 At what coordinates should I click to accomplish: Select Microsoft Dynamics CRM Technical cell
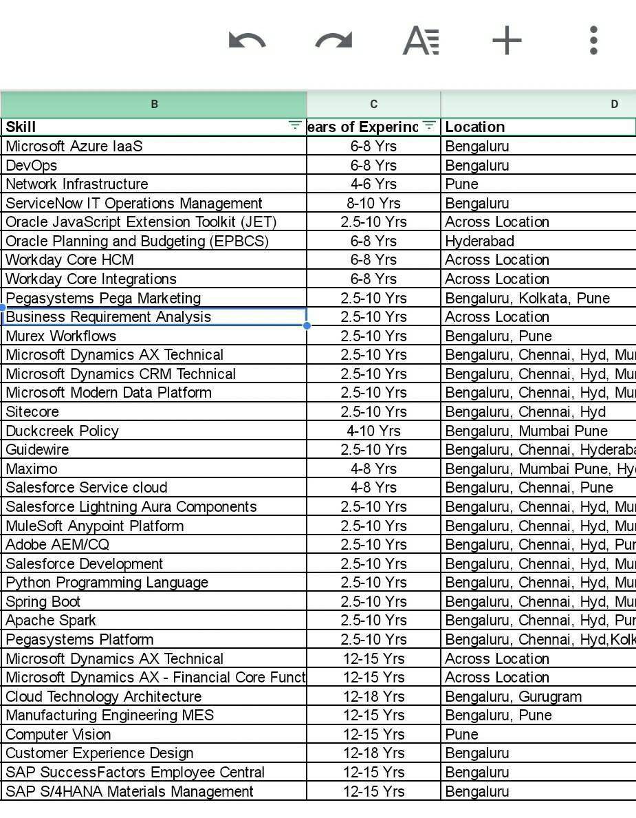(154, 374)
